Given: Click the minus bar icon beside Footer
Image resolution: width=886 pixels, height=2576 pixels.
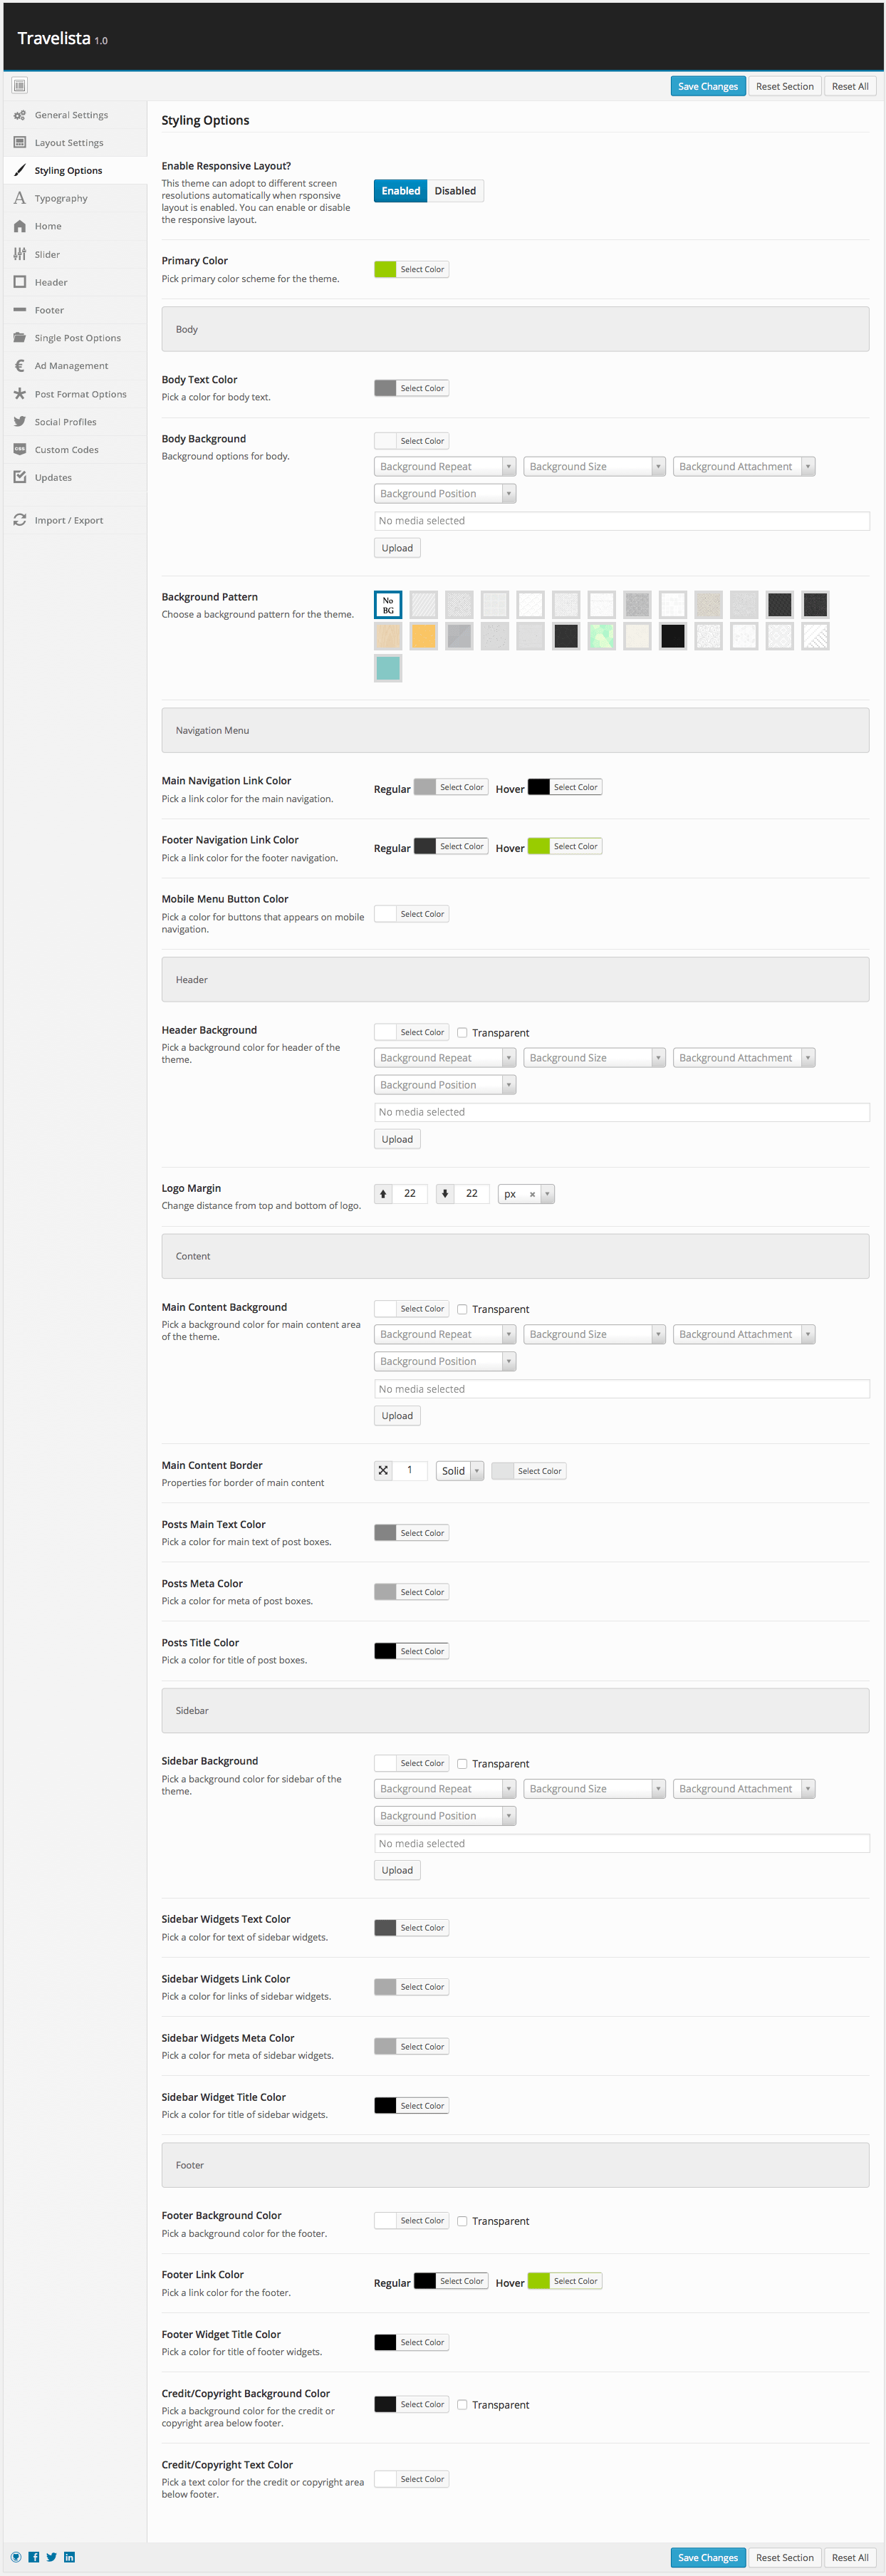Looking at the screenshot, I should pos(20,310).
